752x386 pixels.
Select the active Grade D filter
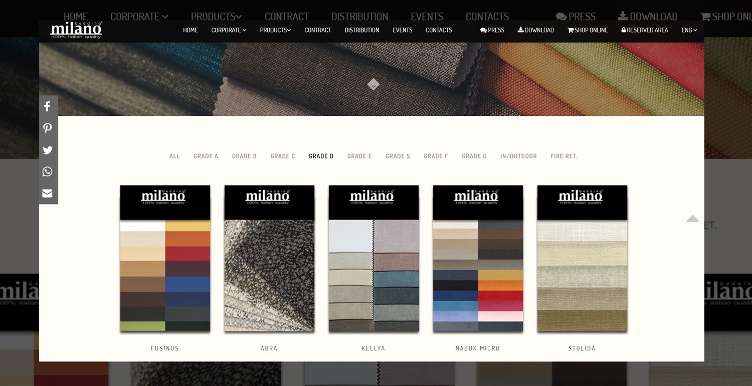321,156
